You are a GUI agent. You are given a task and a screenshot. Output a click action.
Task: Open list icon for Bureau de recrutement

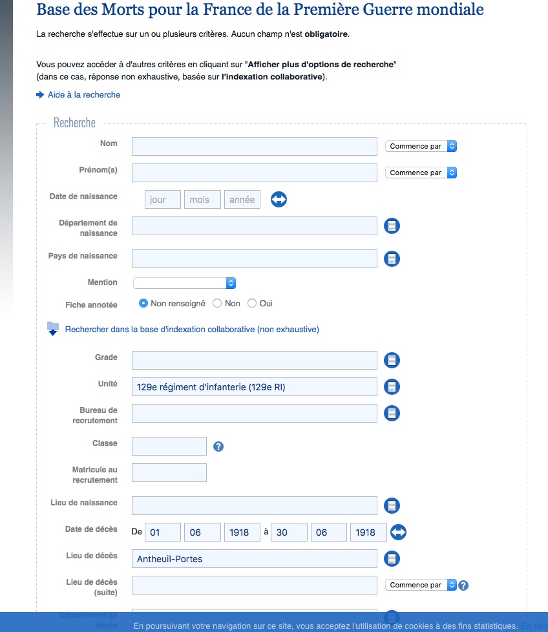pos(392,413)
